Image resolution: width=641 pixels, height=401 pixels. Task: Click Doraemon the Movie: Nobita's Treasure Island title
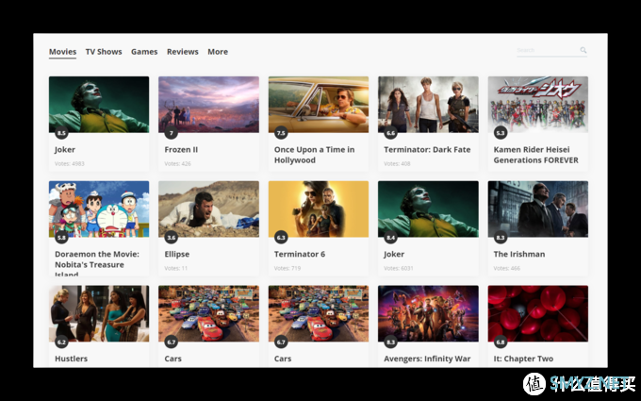pyautogui.click(x=97, y=264)
